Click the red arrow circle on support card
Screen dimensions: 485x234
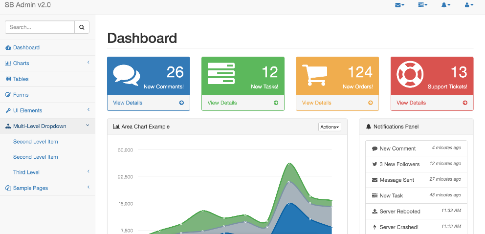click(x=465, y=103)
